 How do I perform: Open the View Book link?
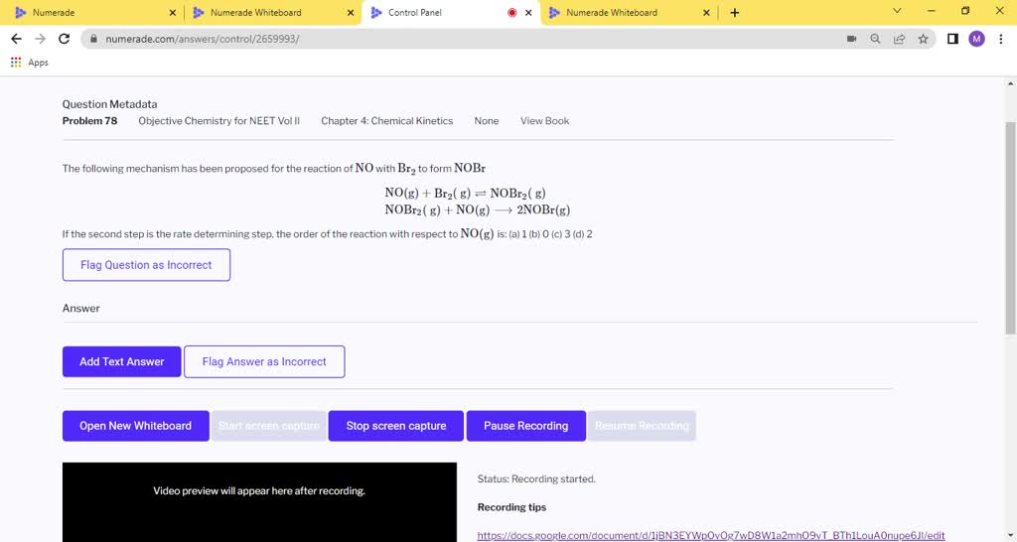544,121
